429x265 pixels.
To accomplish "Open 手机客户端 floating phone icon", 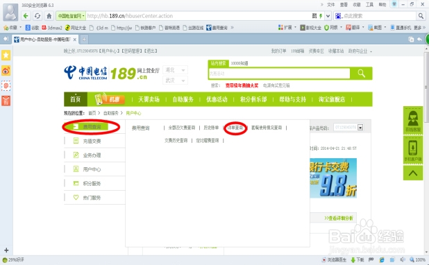I will pyautogui.click(x=413, y=150).
